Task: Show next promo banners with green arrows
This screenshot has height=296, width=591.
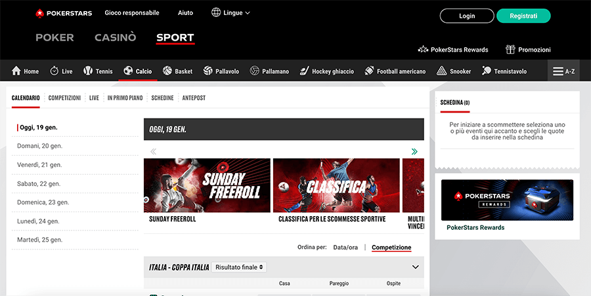Action: point(414,151)
